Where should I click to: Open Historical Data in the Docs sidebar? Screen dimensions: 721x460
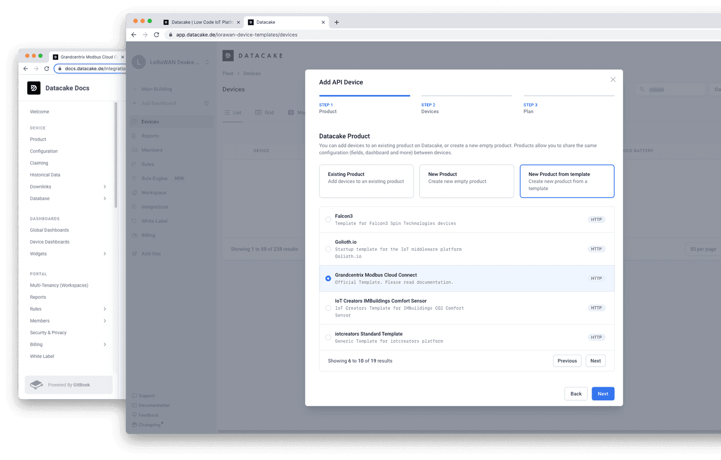(45, 175)
